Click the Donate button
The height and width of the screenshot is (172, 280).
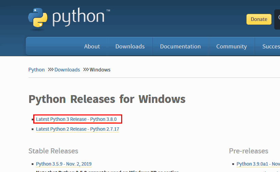point(259,19)
